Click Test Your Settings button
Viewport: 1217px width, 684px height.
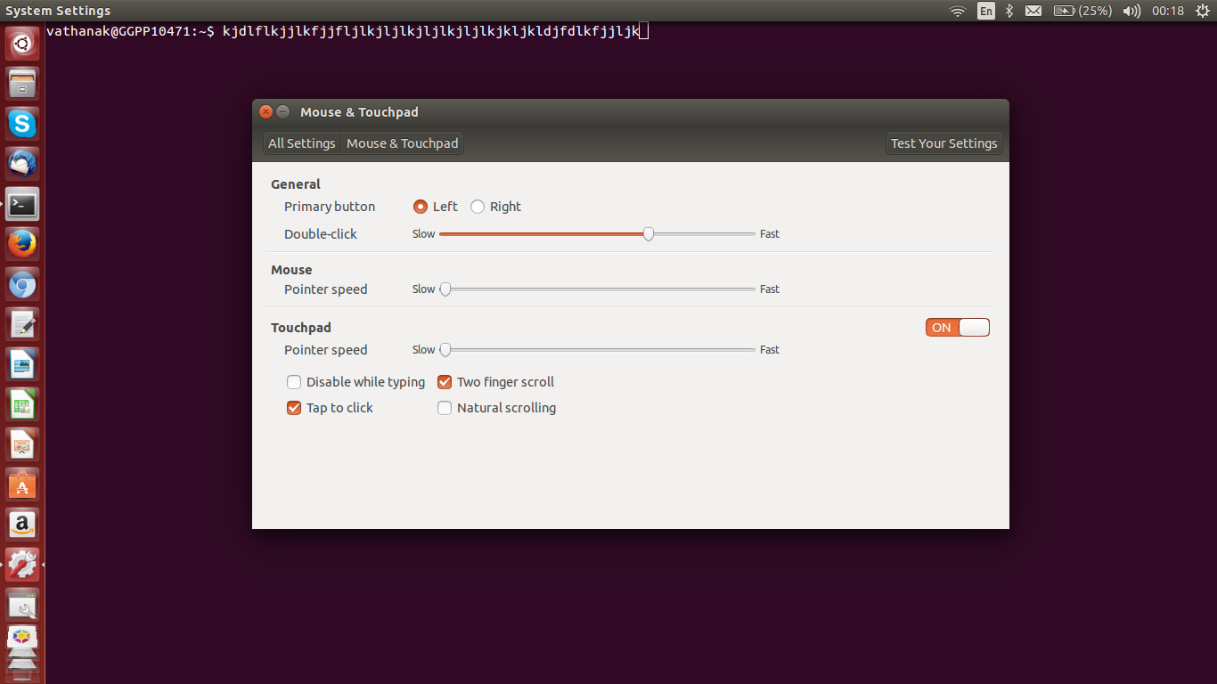[x=944, y=143]
